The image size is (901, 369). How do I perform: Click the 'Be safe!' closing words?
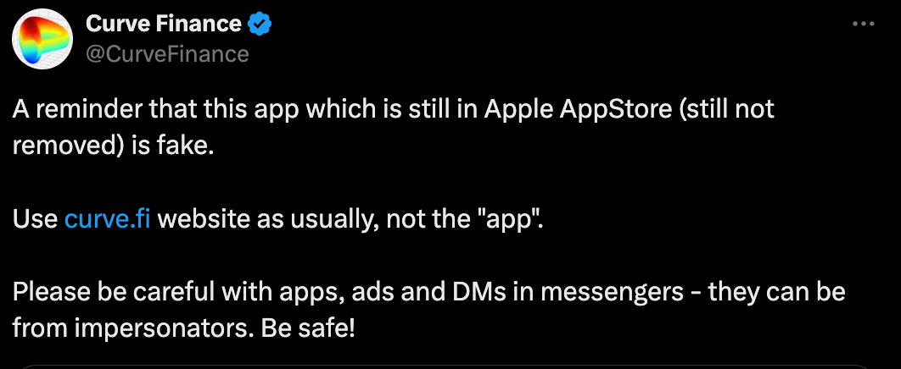(x=308, y=328)
